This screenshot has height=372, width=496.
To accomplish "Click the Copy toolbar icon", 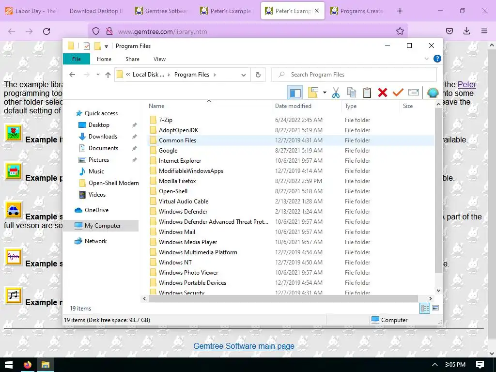I will click(352, 93).
